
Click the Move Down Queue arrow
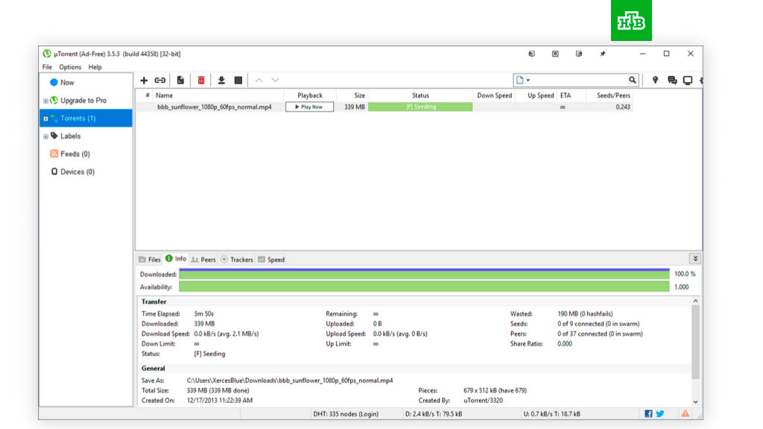point(276,80)
